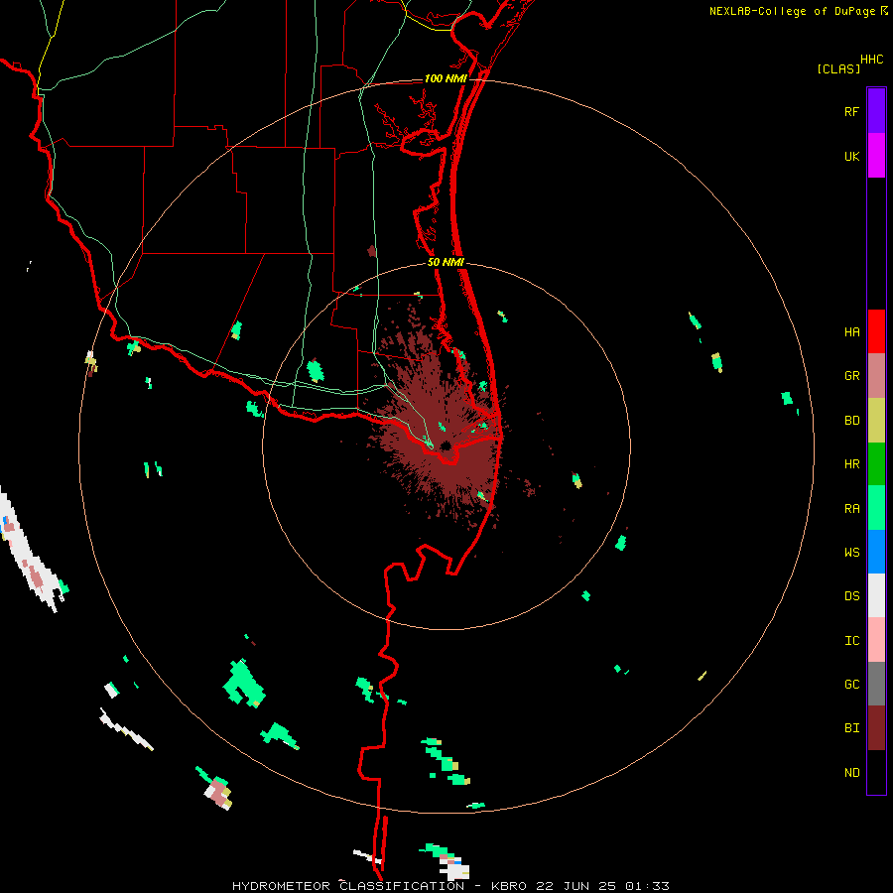The width and height of the screenshot is (893, 893).
Task: Click the "RA" legend label
Action: (x=851, y=509)
